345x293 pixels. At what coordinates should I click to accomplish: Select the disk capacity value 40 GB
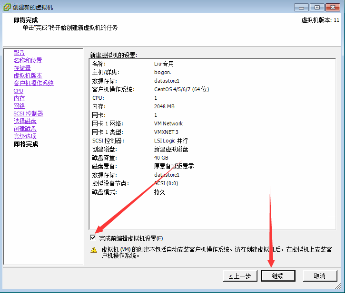(161, 158)
